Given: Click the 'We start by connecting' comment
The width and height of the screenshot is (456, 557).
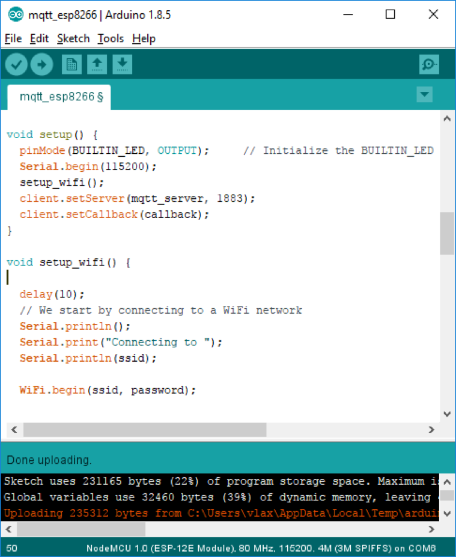Looking at the screenshot, I should (161, 311).
